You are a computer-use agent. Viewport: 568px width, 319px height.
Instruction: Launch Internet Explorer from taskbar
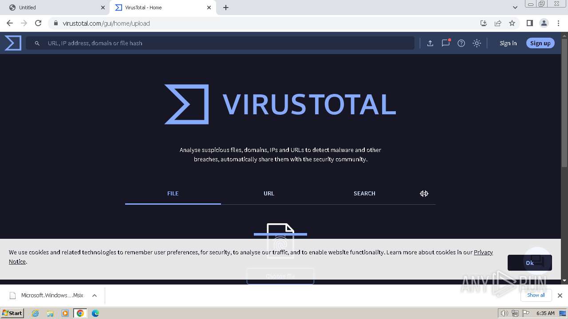[x=35, y=313]
